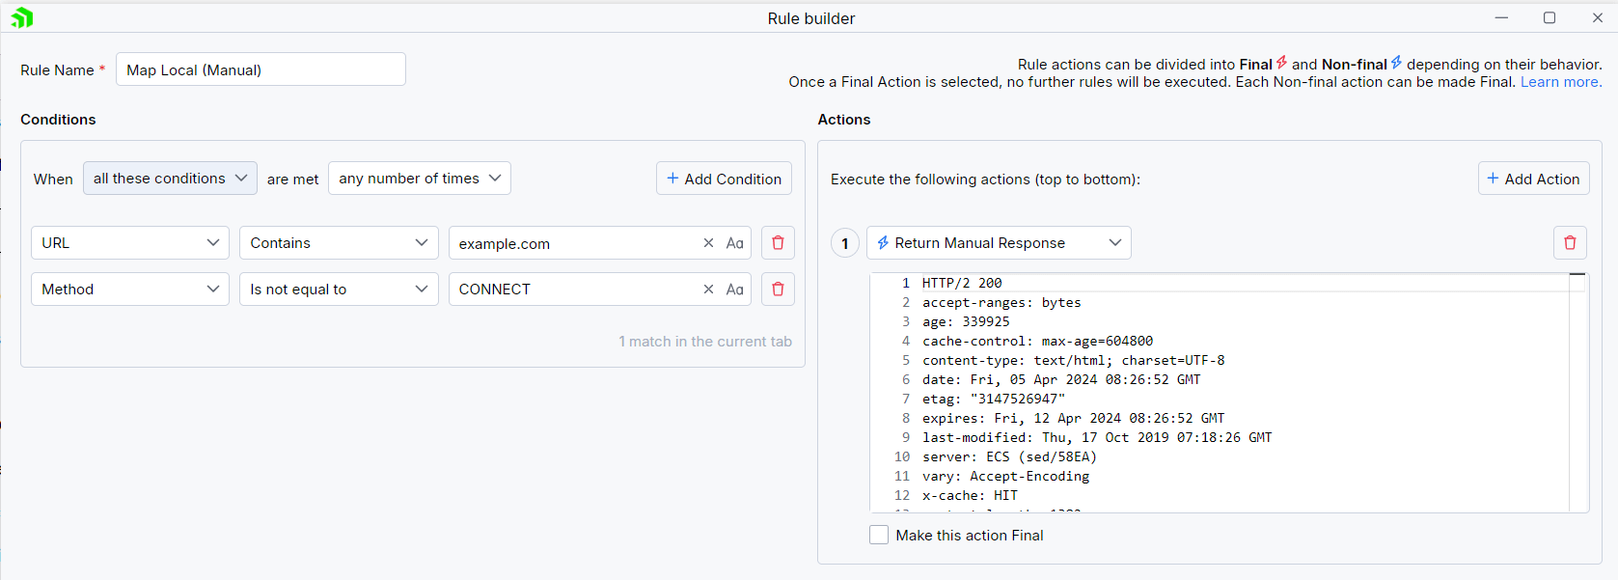Toggle case matching (Aa) on the CONNECT condition
This screenshot has width=1618, height=580.
(x=734, y=289)
